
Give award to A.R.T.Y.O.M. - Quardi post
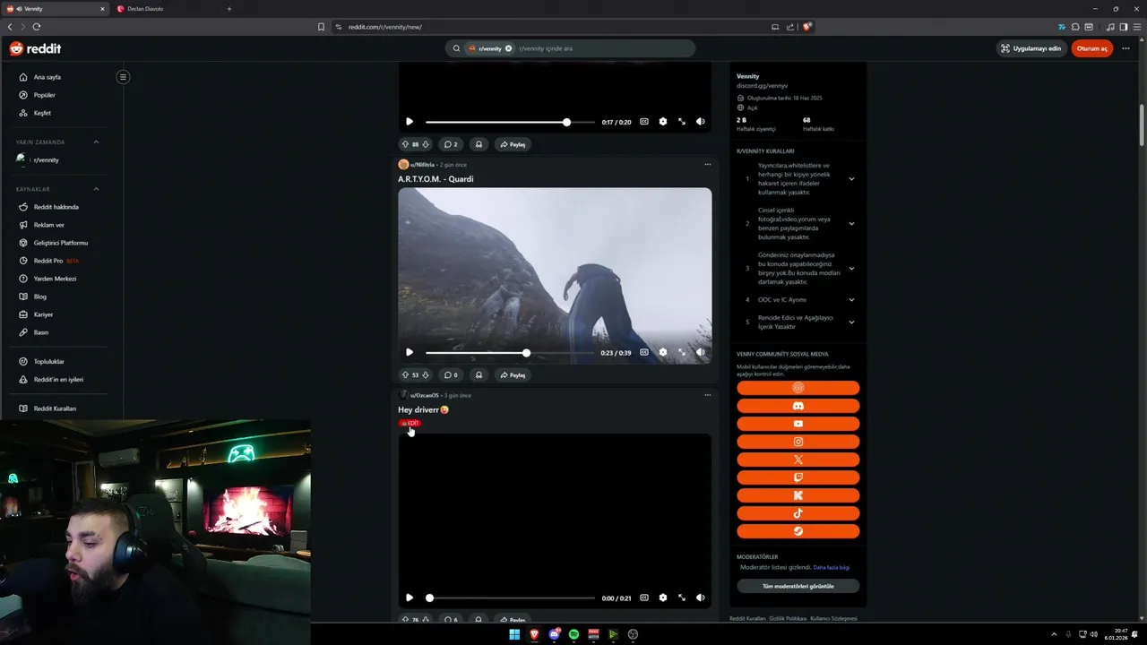479,375
